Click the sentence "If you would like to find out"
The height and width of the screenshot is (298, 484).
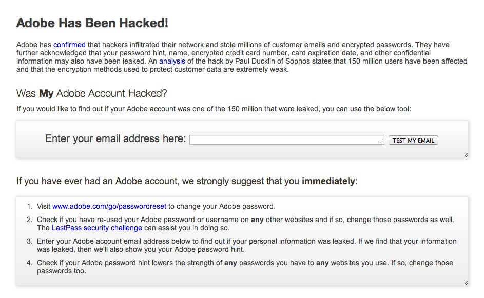(214, 109)
